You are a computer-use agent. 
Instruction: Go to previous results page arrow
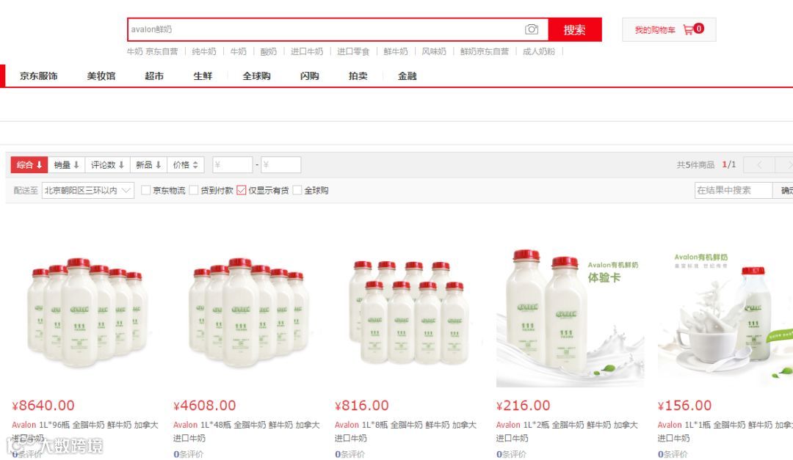[x=760, y=165]
